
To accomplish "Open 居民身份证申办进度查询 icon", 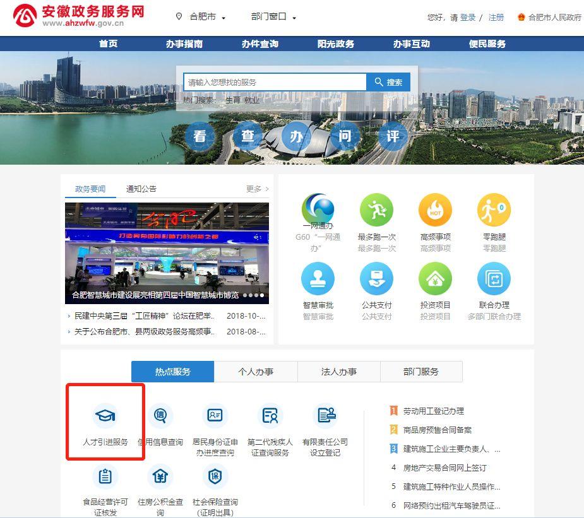I will 215,415.
